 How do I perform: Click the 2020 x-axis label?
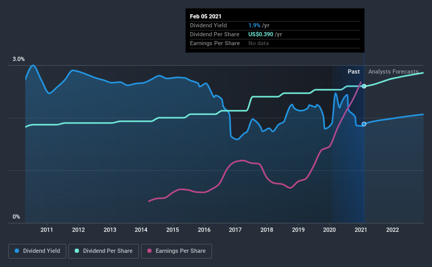pyautogui.click(x=329, y=230)
